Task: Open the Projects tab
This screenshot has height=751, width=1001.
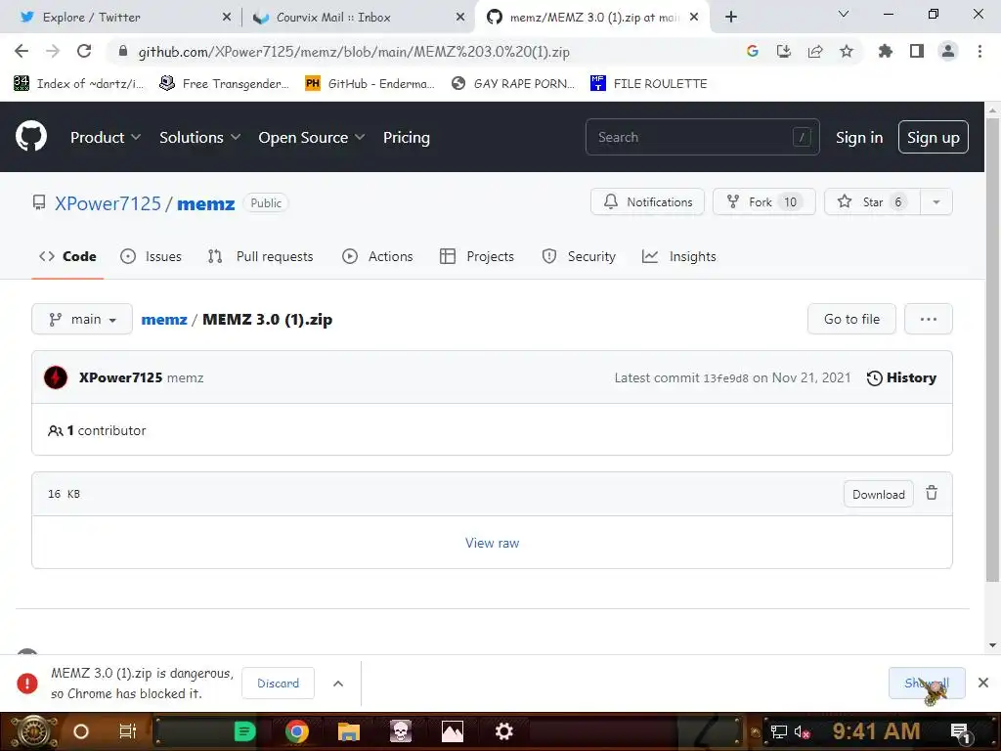Action: pos(477,256)
